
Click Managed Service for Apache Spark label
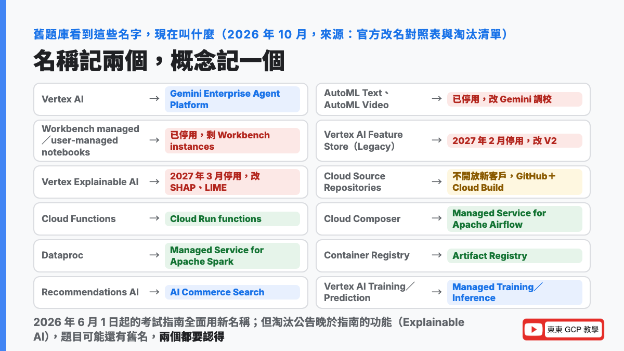(x=232, y=256)
